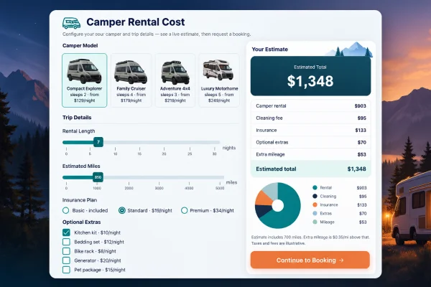Enable the Bedding set extra
431x287 pixels.
pos(66,242)
